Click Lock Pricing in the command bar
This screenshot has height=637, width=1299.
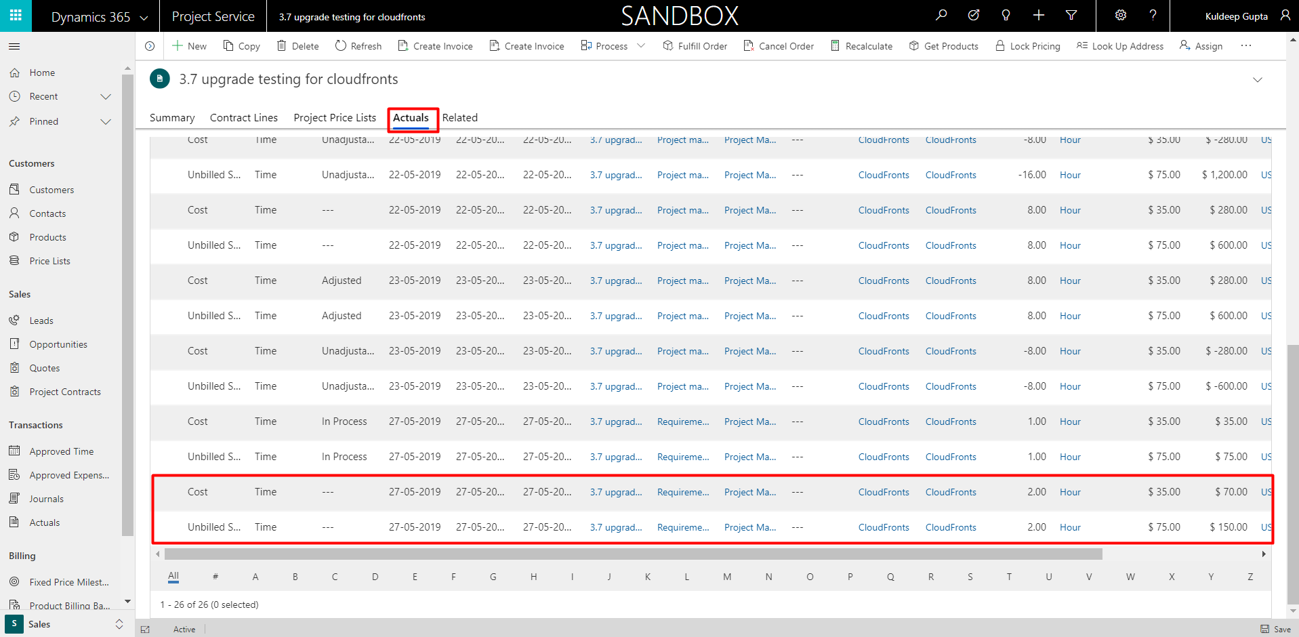[1027, 46]
